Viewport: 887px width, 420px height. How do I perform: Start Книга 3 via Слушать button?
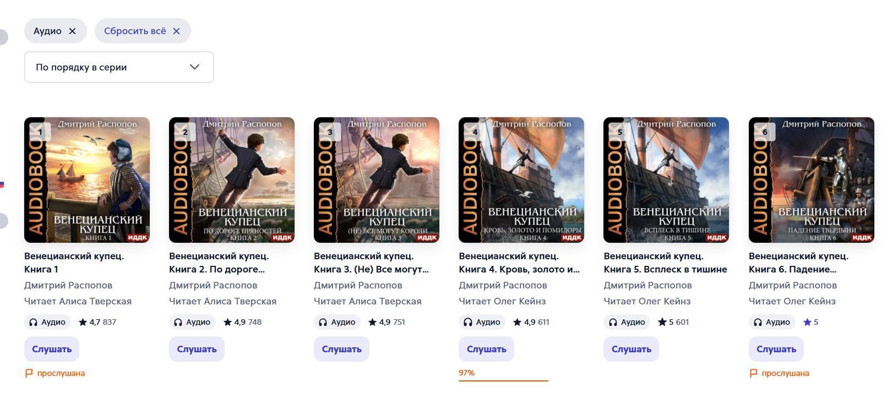[341, 349]
